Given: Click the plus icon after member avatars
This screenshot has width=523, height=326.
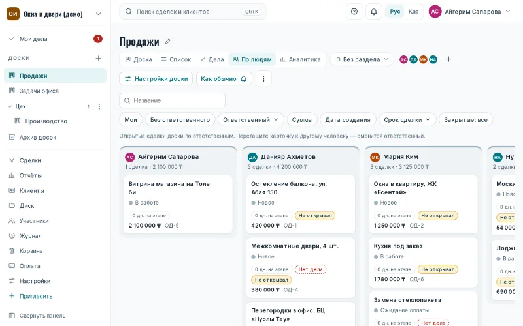Looking at the screenshot, I should coord(448,59).
